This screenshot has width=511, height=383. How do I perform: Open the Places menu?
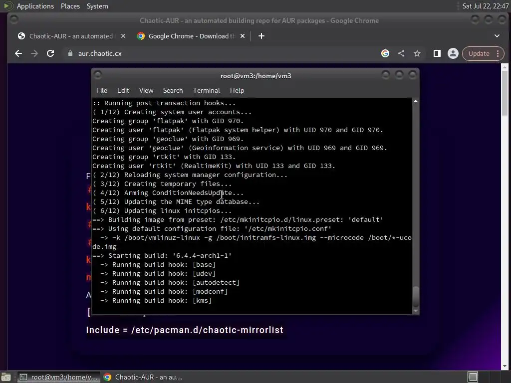click(70, 6)
